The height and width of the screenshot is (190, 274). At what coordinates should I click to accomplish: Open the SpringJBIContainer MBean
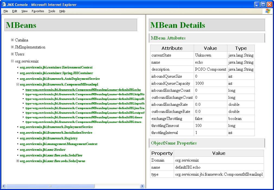click(x=56, y=73)
